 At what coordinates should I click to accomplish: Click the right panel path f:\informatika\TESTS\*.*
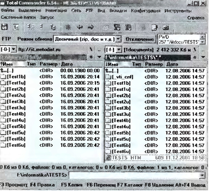(148, 57)
